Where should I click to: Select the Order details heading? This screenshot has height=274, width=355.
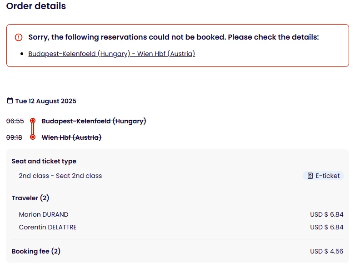(x=36, y=6)
